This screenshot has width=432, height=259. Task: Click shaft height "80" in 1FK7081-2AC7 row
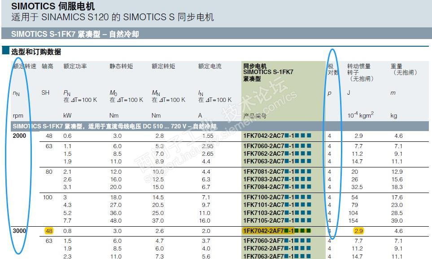click(x=49, y=171)
